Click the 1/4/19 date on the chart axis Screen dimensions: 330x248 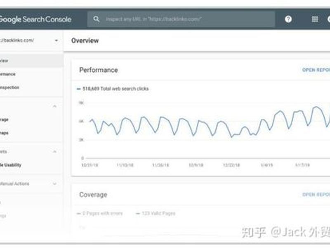(x=266, y=165)
